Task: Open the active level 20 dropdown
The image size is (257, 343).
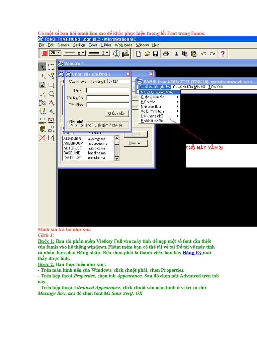Action: [x=55, y=53]
